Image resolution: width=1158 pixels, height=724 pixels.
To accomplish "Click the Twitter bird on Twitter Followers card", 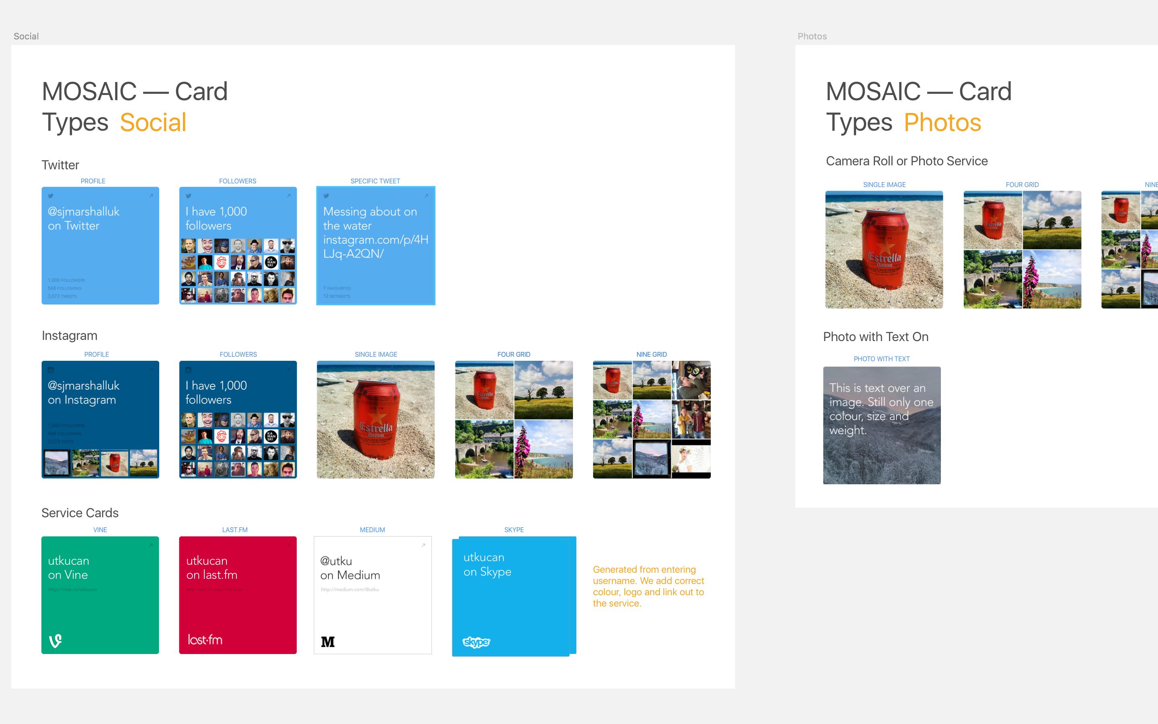I will pyautogui.click(x=189, y=195).
